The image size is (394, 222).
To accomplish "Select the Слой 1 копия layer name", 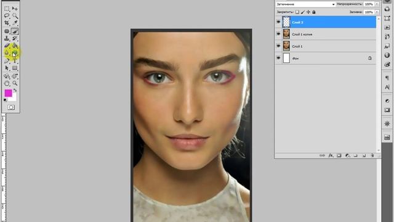I will 302,35.
